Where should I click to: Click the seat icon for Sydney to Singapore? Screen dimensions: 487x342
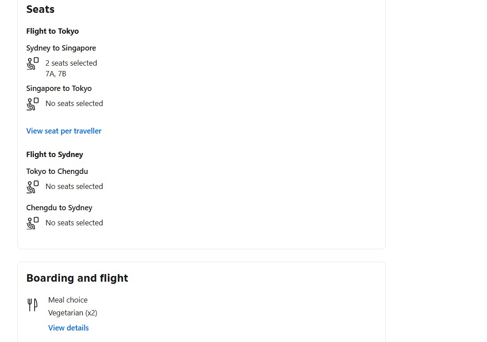[x=32, y=64]
